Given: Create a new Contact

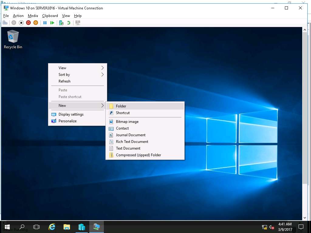Looking at the screenshot, I should (x=145, y=128).
